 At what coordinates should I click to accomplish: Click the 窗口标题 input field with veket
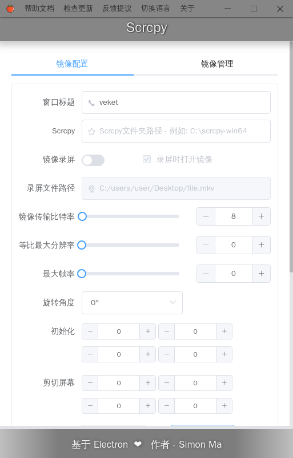pyautogui.click(x=176, y=102)
